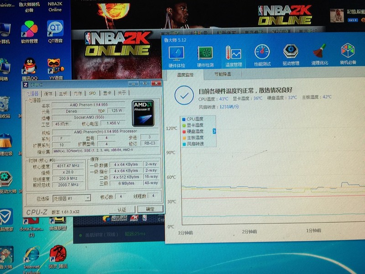The height and width of the screenshot is (274, 365).
Task: Launch 剑灵_腾讯 desktop icon
Action: [x=58, y=256]
